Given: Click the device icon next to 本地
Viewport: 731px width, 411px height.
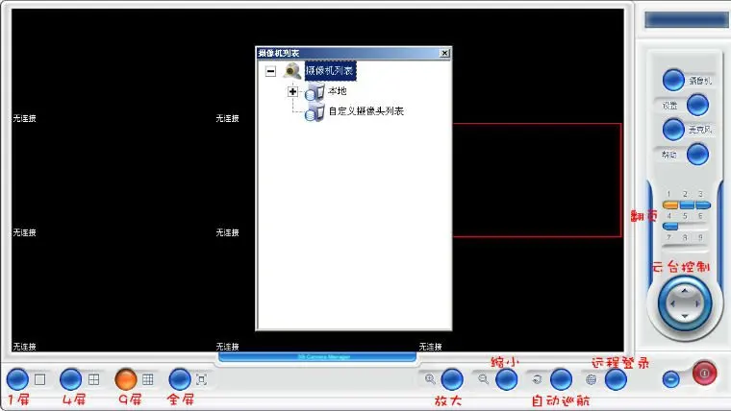Looking at the screenshot, I should coord(315,92).
